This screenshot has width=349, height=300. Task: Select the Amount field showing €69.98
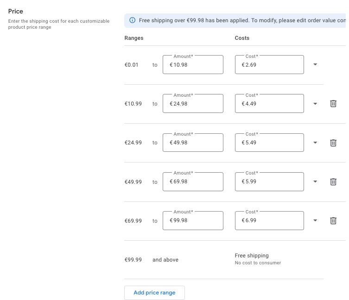pos(193,181)
